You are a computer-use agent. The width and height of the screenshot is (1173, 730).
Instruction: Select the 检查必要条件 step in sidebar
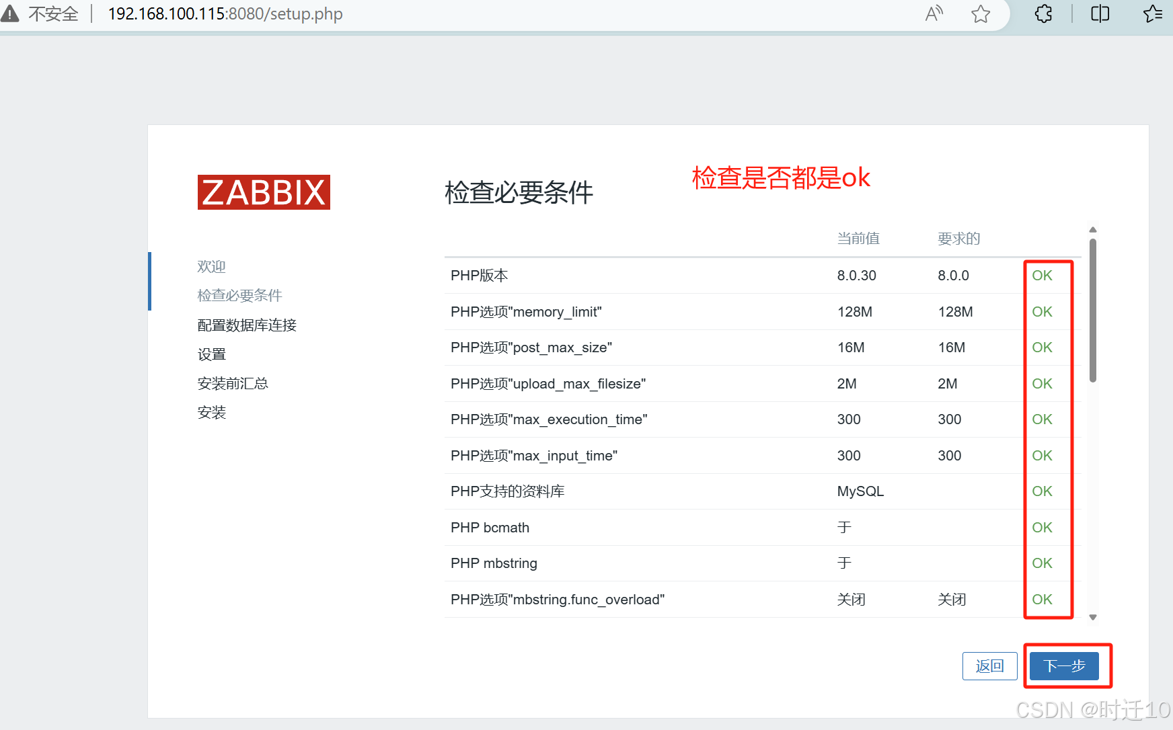coord(239,295)
